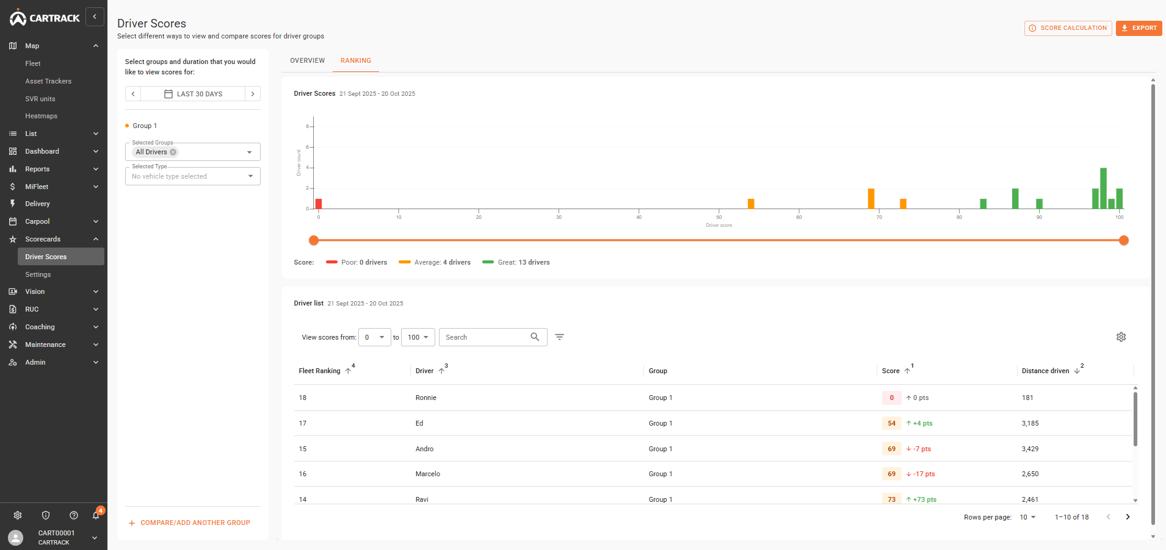Screen dimensions: 1166x550
Task: Toggle the Great score legend item
Action: [516, 262]
